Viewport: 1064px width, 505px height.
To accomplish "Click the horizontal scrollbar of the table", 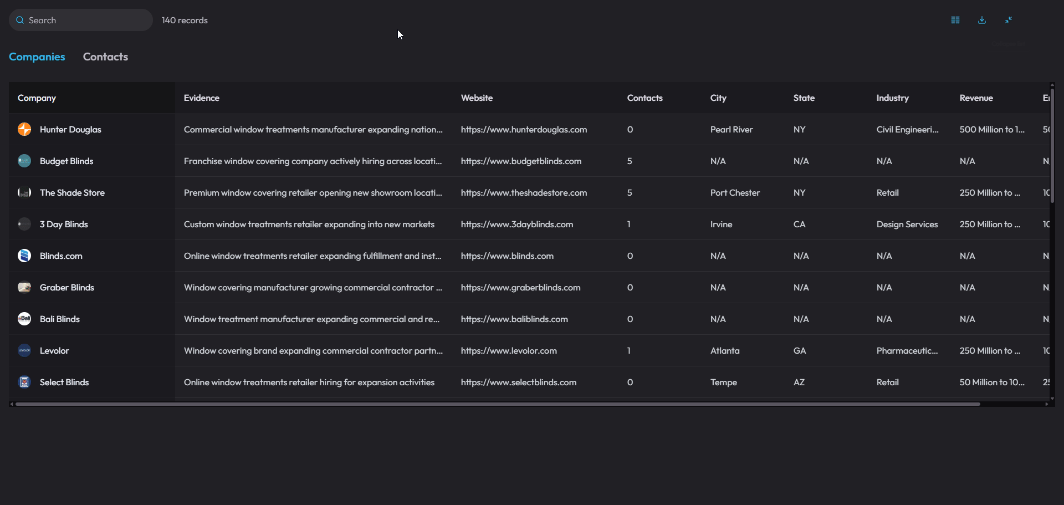I will [x=498, y=404].
